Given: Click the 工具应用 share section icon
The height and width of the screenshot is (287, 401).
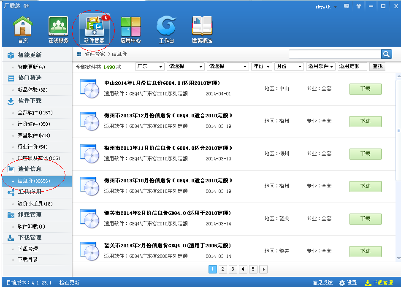Looking at the screenshot, I should click(x=11, y=192).
